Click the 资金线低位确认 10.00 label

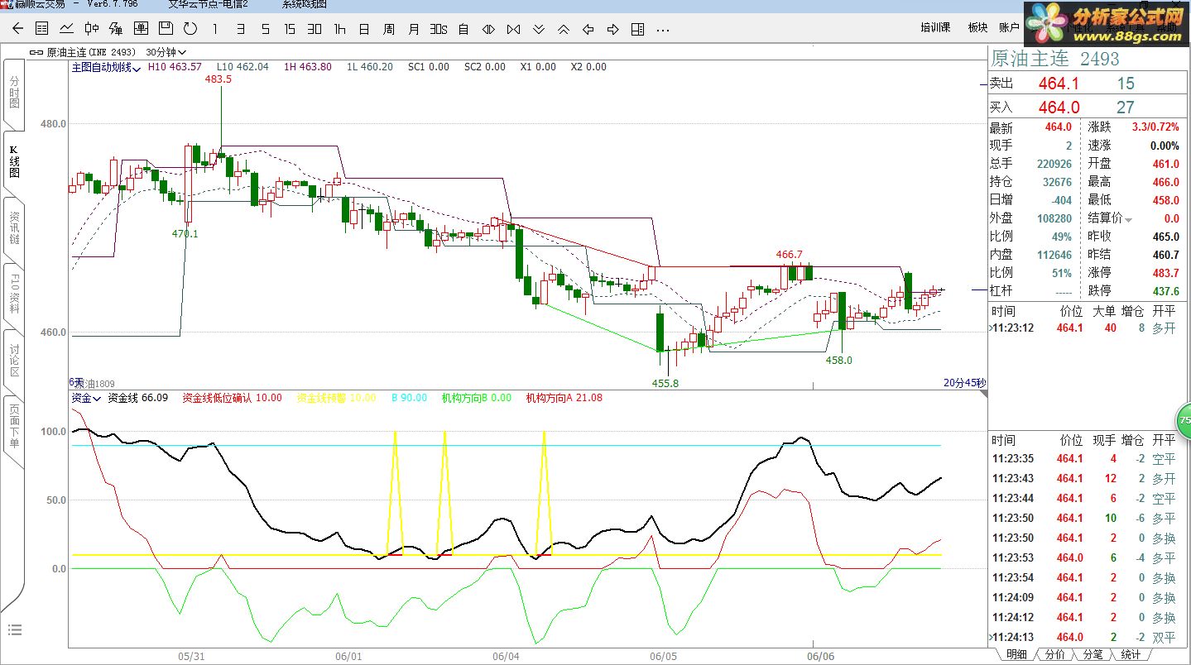[232, 398]
